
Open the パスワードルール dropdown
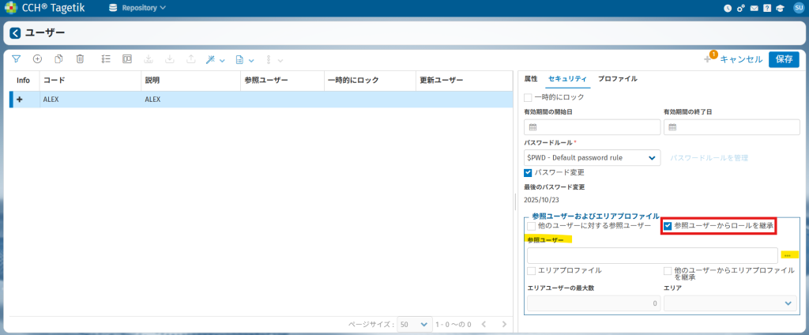[593, 157]
